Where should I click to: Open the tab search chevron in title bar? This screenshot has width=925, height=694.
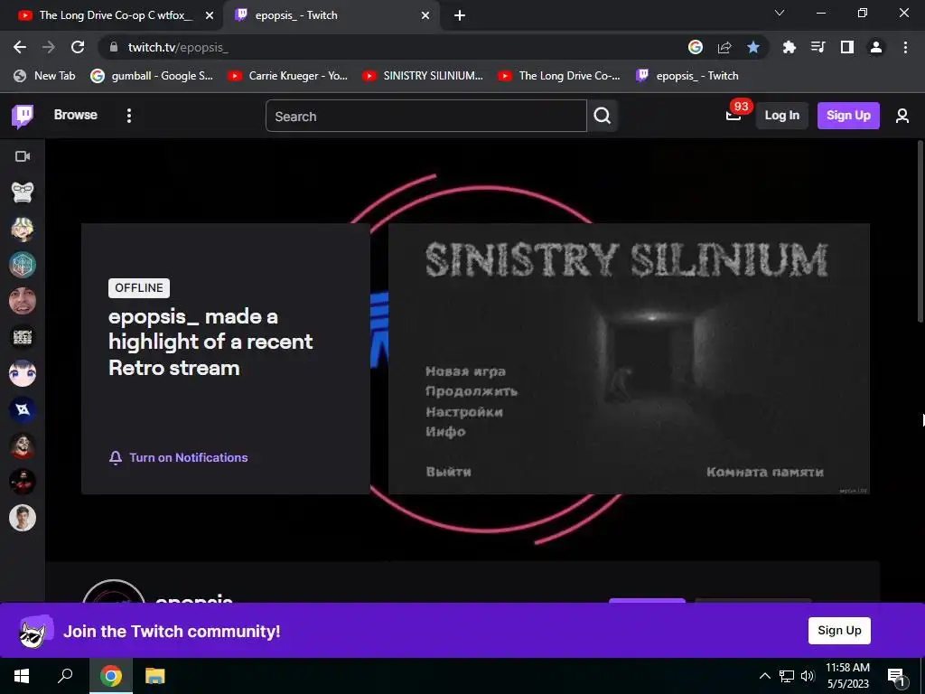[x=780, y=13]
